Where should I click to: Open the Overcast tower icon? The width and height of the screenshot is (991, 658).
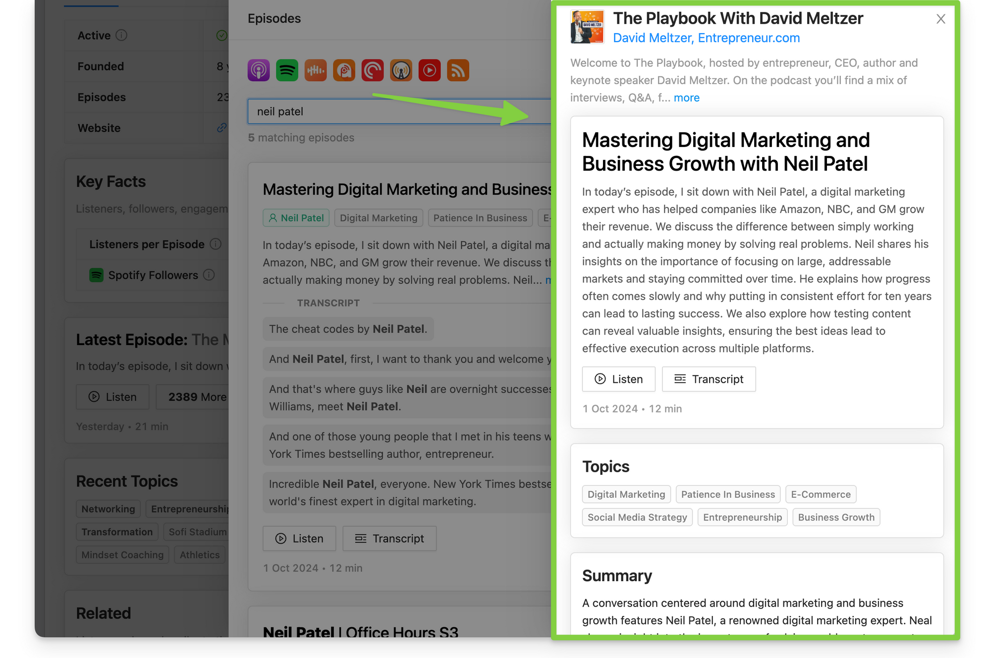(x=401, y=70)
